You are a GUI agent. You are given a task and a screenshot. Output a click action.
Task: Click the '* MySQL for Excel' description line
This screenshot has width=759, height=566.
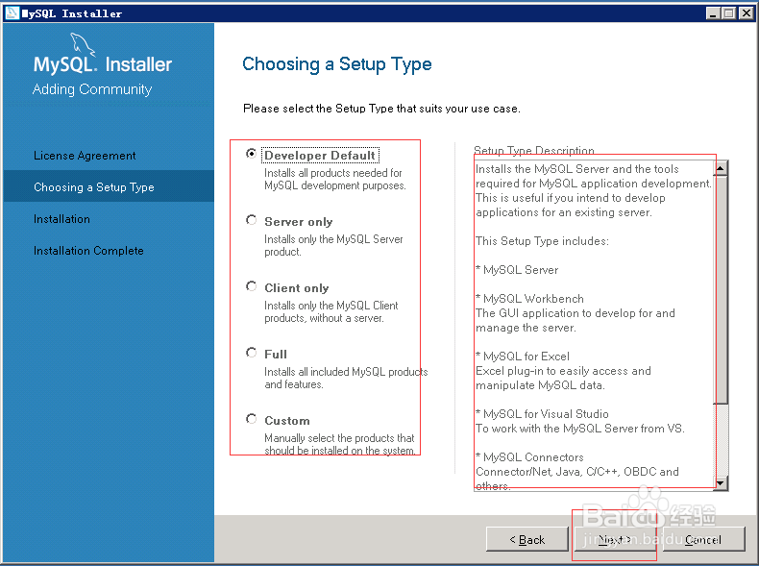523,357
